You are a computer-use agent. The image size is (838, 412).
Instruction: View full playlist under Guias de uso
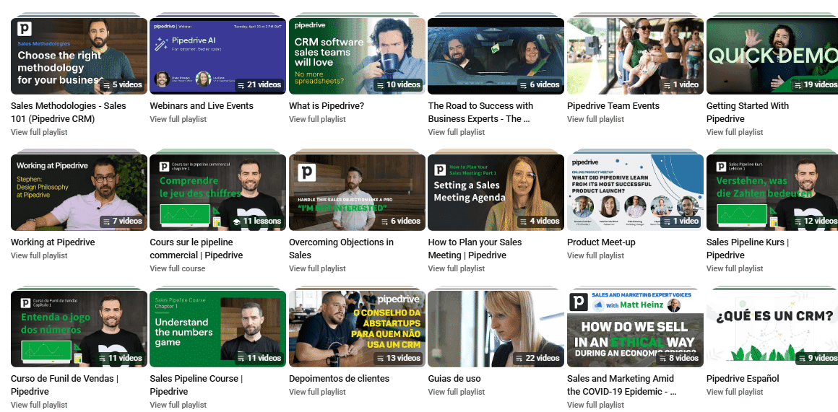coord(457,392)
